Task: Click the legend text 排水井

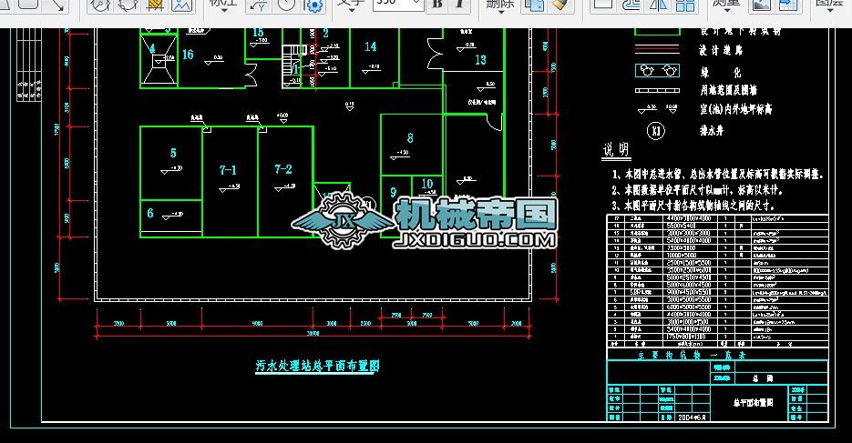Action: click(x=712, y=131)
